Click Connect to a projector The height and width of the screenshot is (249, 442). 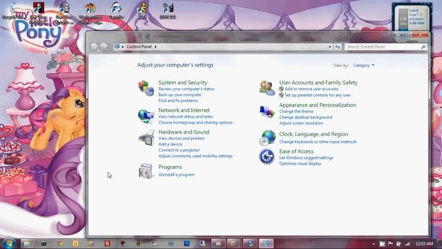click(x=179, y=150)
